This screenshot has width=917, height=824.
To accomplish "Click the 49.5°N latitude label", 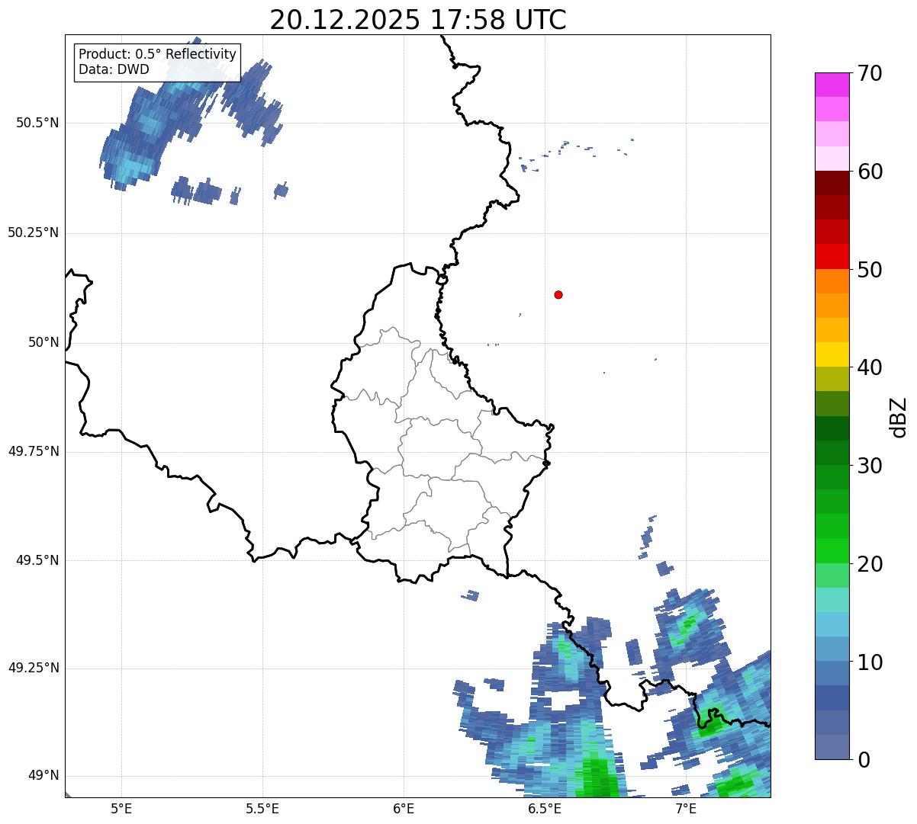I will (x=37, y=560).
